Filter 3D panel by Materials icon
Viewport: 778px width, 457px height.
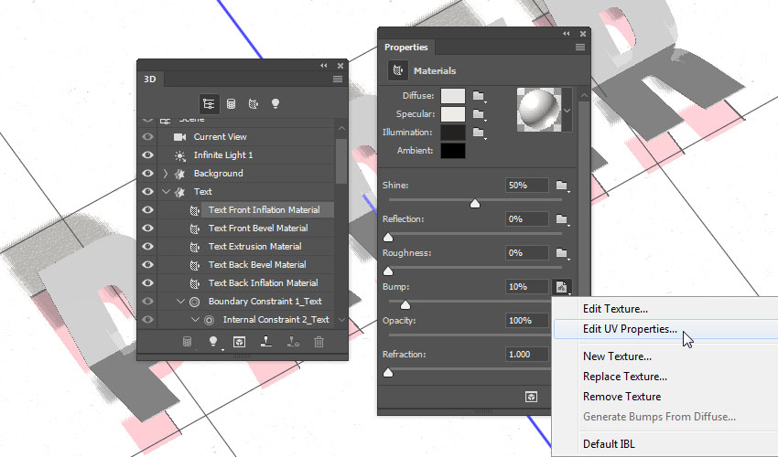(x=253, y=104)
